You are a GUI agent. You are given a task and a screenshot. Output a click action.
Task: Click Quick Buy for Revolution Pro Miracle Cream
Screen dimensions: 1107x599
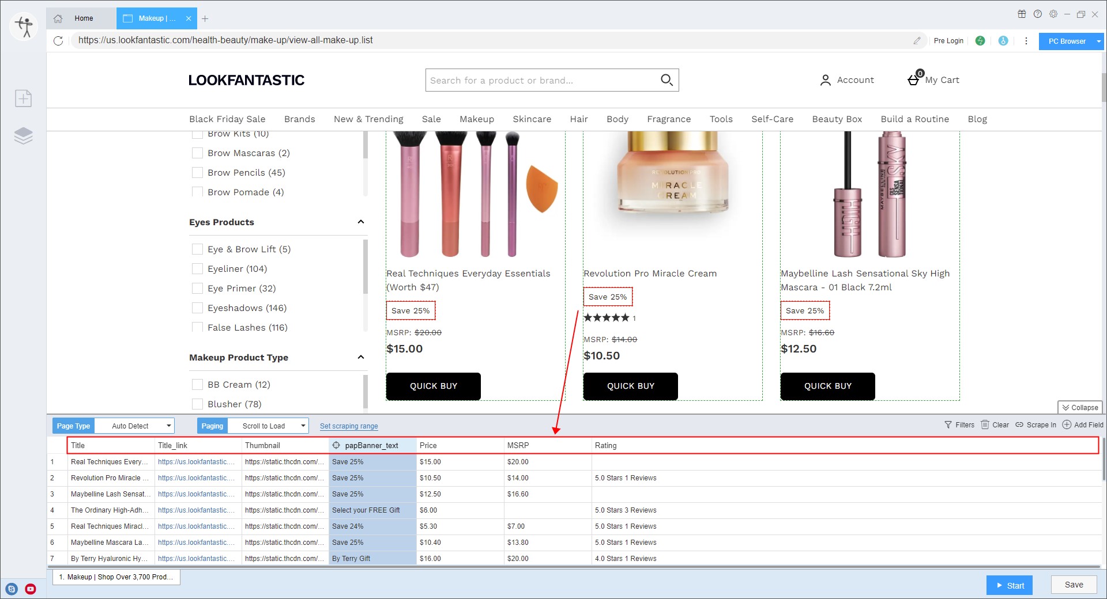click(630, 386)
